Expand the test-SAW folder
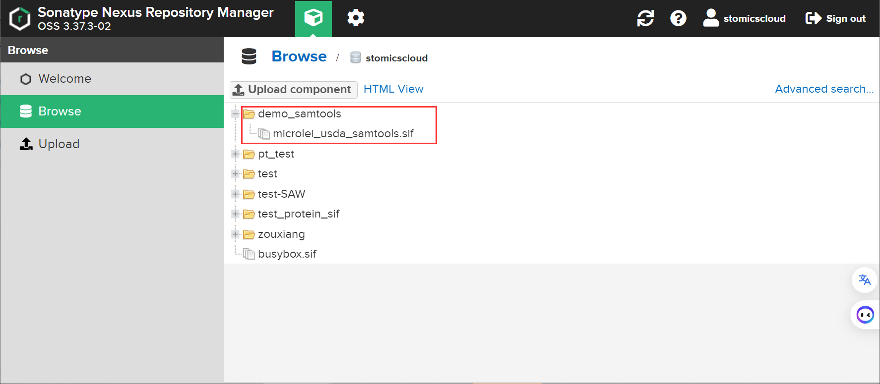 [236, 194]
